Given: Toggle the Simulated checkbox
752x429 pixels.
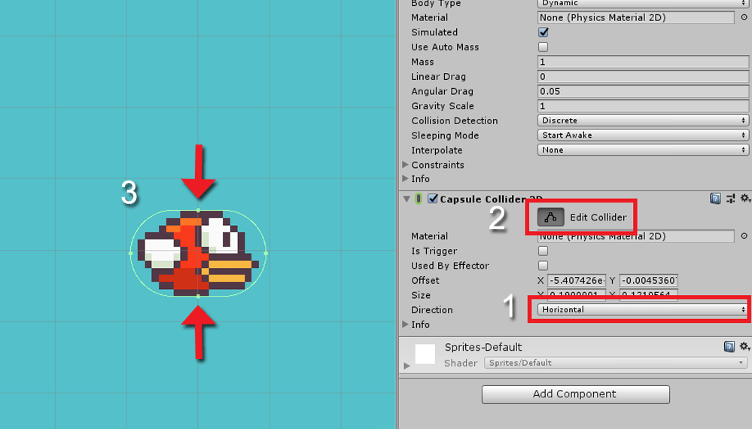Looking at the screenshot, I should tap(543, 32).
